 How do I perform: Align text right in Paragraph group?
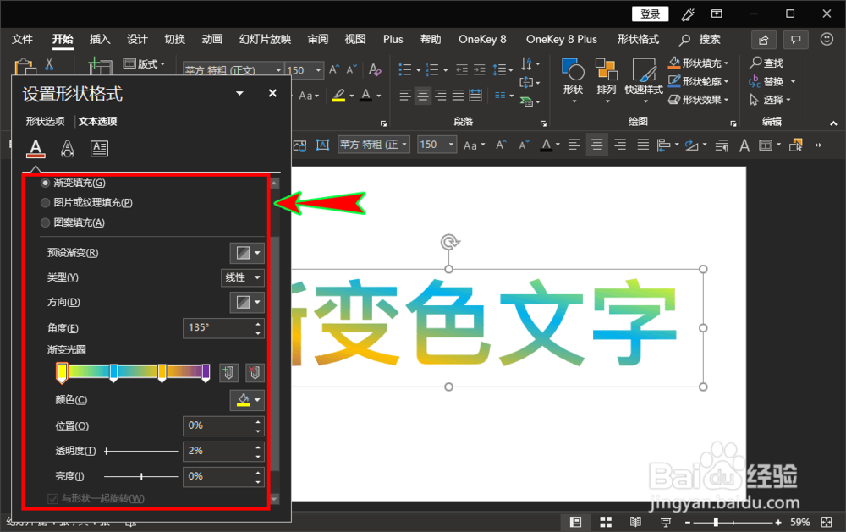click(441, 96)
